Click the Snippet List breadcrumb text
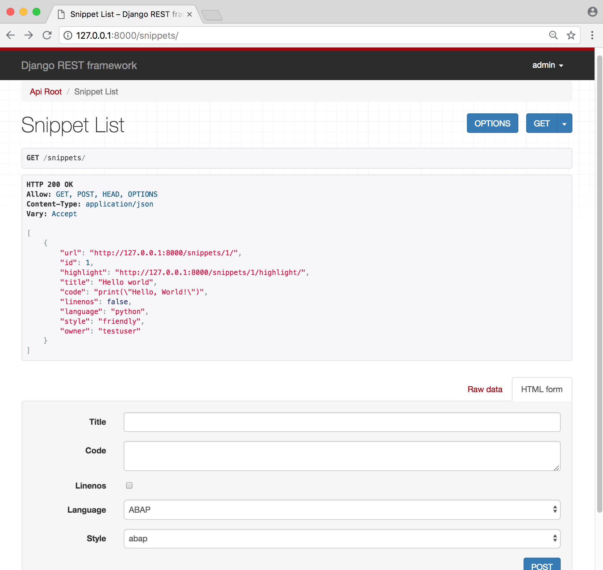Viewport: 603px width, 570px height. click(x=96, y=92)
